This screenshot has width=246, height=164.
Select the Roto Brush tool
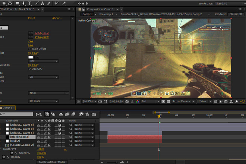[56, 3]
